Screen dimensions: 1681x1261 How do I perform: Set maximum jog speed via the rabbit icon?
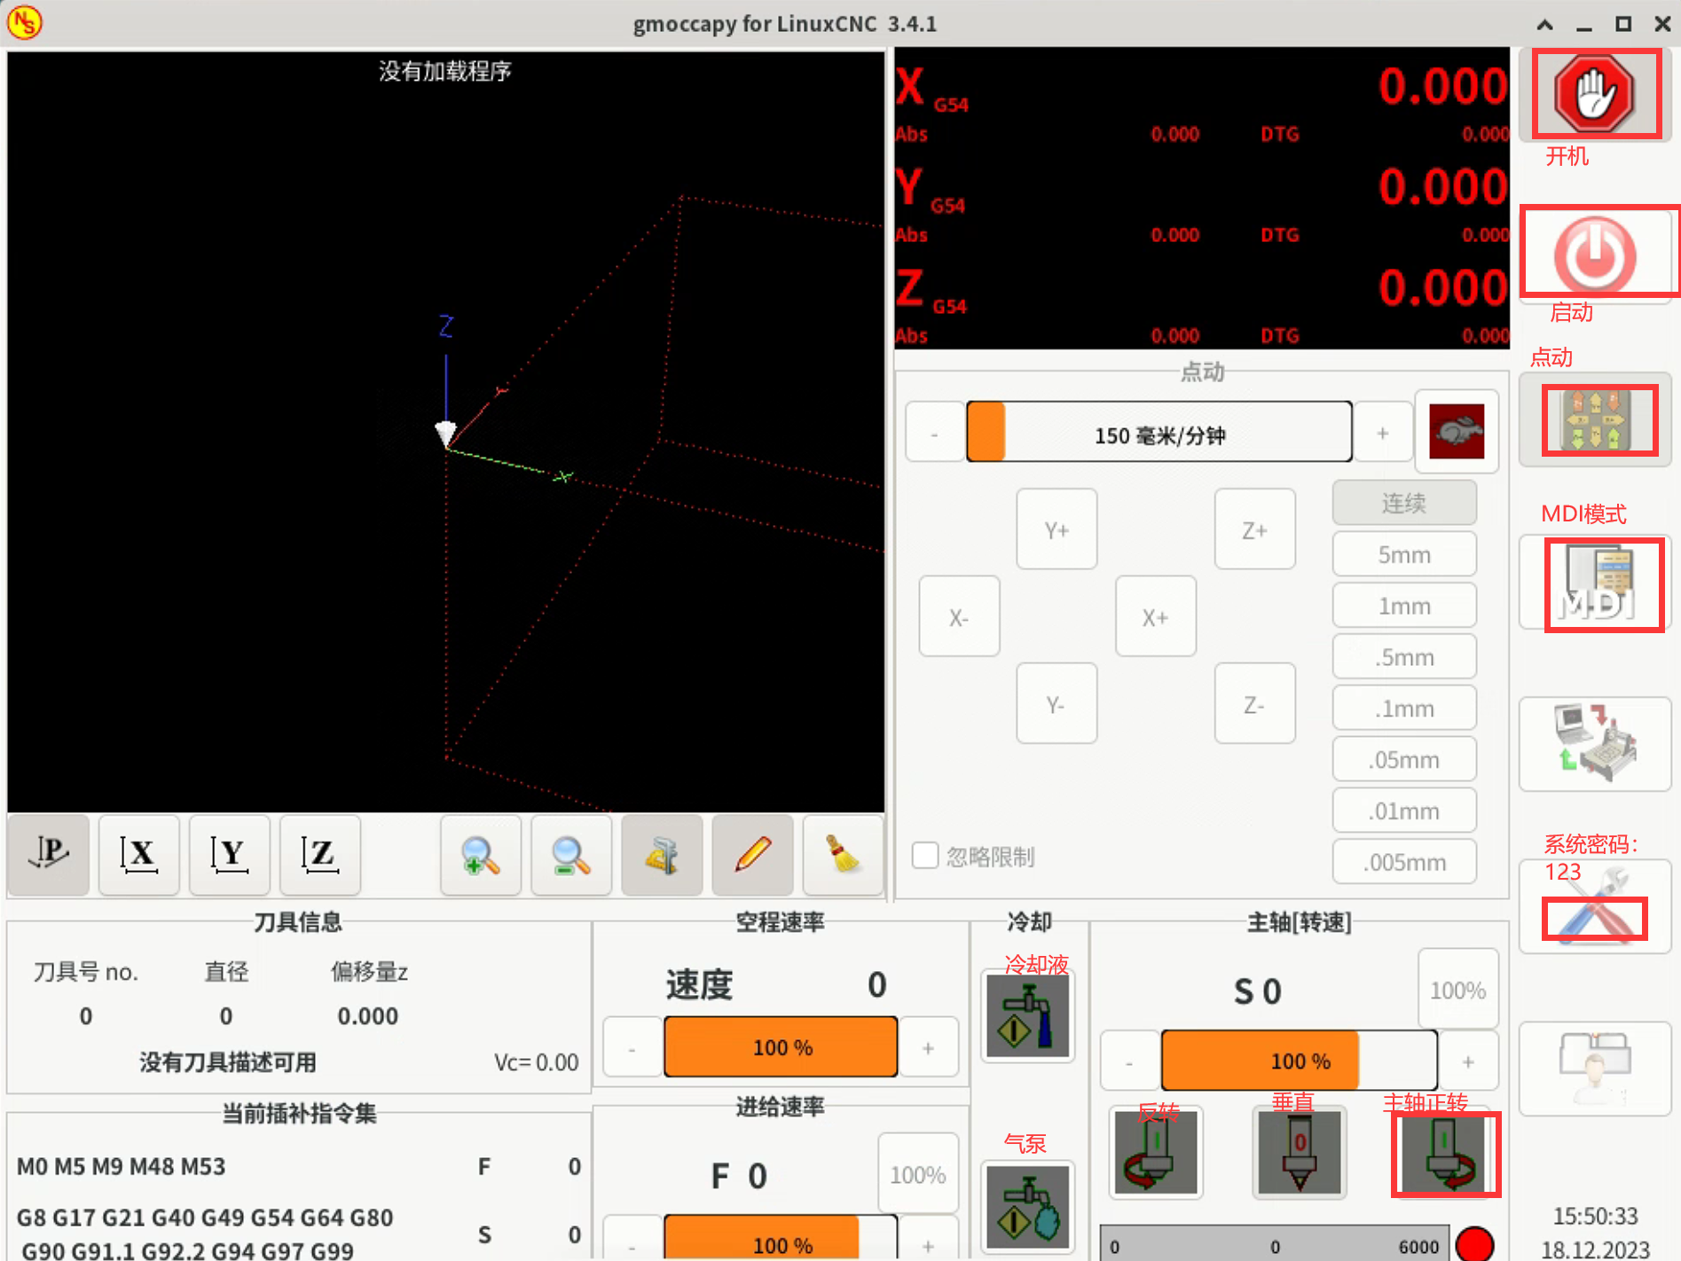1457,432
